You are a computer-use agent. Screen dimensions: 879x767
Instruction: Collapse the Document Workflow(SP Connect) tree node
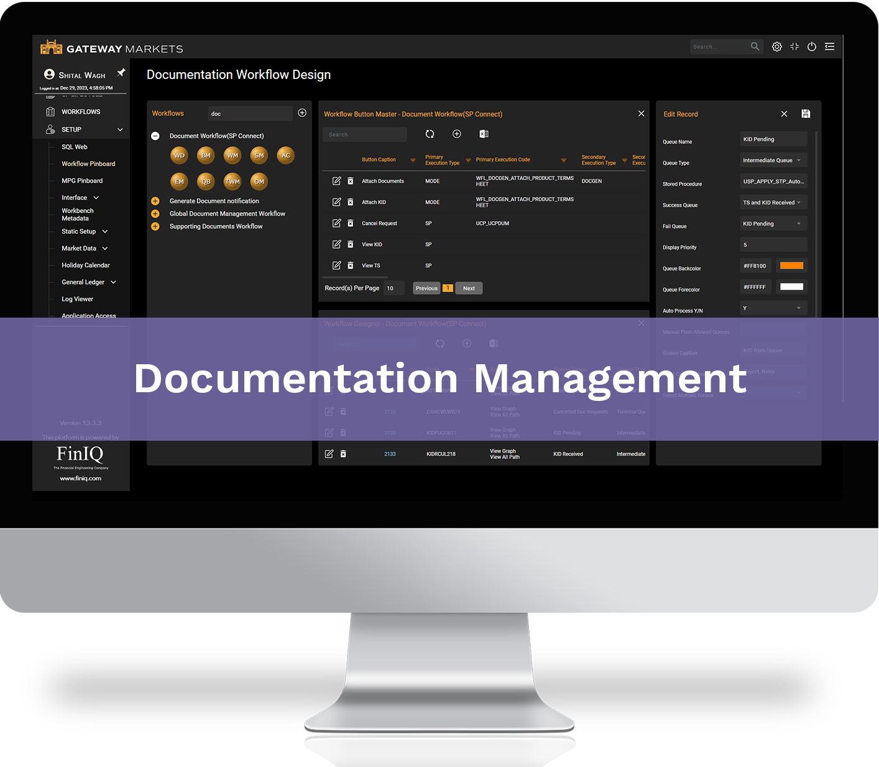point(155,135)
